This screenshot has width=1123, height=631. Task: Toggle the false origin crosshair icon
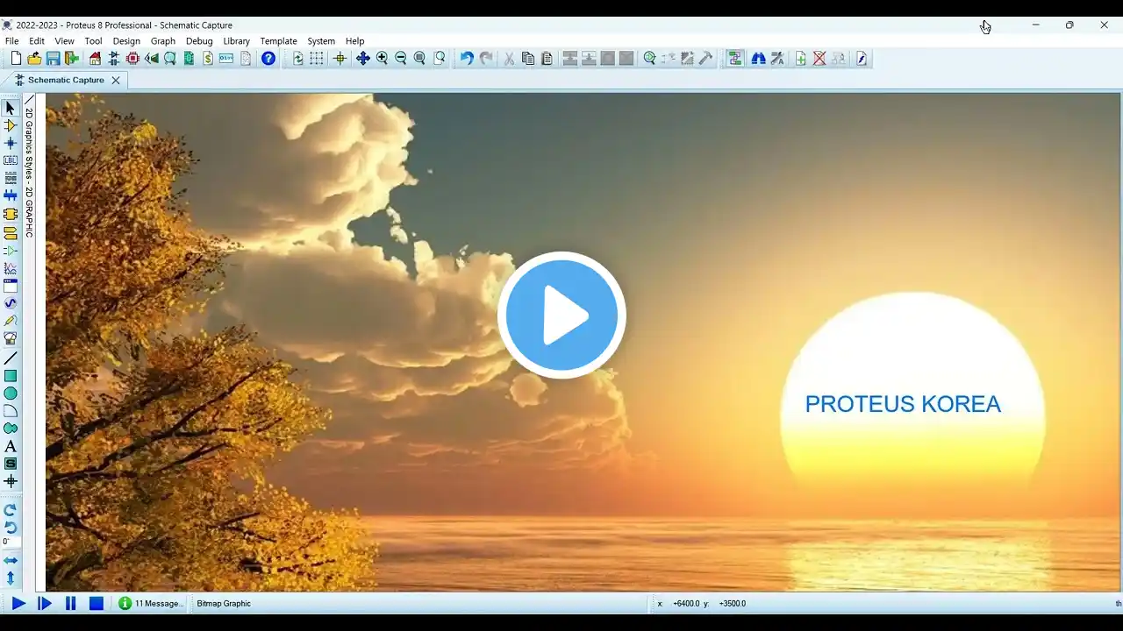340,59
